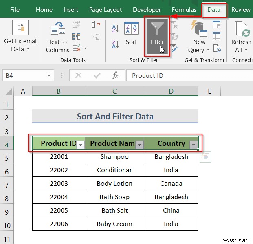Click cell containing Baby Cream
The height and width of the screenshot is (244, 253).
pyautogui.click(x=114, y=224)
